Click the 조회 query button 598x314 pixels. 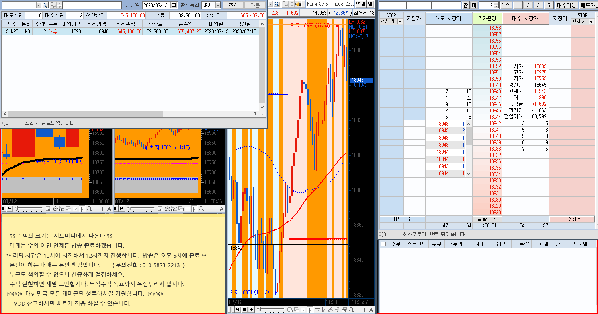[233, 5]
